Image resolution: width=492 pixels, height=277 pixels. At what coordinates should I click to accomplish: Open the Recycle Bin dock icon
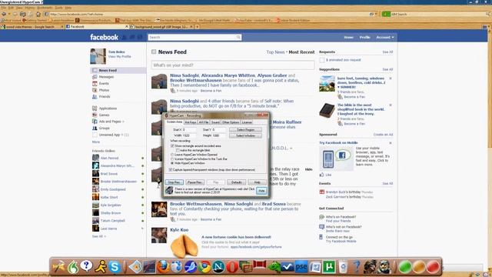pyautogui.click(x=343, y=267)
